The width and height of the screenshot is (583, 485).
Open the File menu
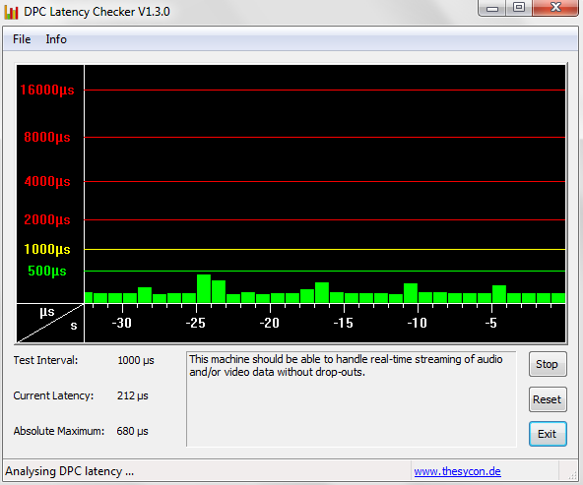click(x=22, y=39)
